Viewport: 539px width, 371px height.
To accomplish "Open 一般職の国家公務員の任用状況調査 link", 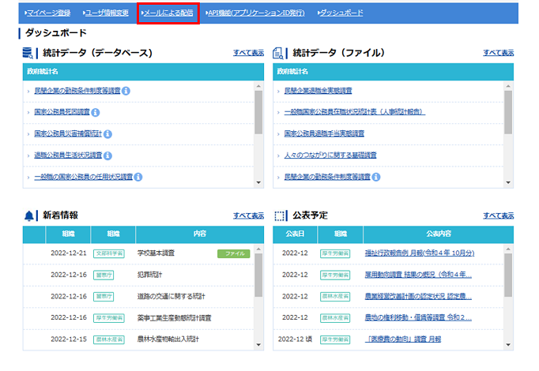I will point(84,177).
